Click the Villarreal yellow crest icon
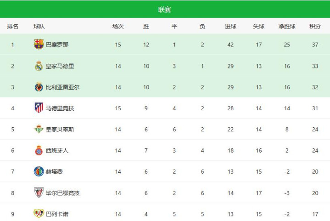Viewport: 330px width, 221px height. click(39, 87)
